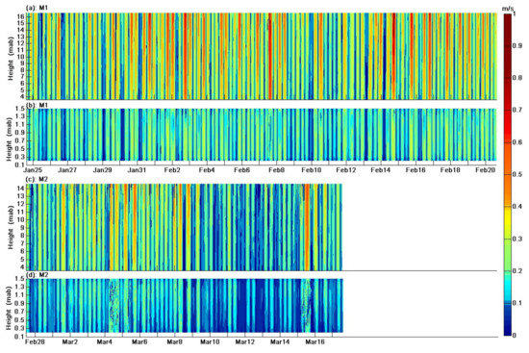Viewport: 529px width, 353px height.
Task: Select the Feb2 date tick label
Action: tap(172, 170)
